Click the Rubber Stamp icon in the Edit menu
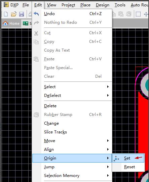Viewport: 149px width, 182px height. pyautogui.click(x=36, y=115)
